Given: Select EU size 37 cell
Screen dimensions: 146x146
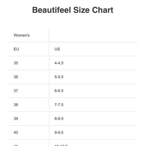Looking at the screenshot, I should pos(29,91).
